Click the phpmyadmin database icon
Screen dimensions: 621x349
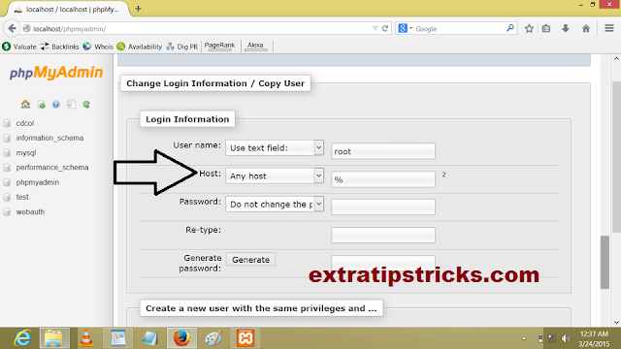7,182
